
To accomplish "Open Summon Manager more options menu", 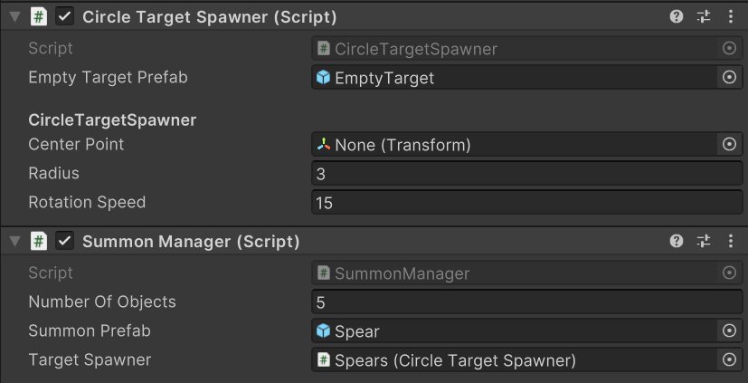I will tap(731, 241).
